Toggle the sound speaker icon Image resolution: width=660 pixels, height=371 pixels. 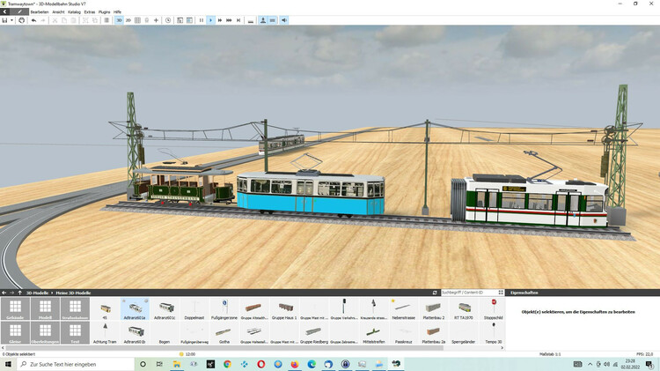click(x=284, y=20)
